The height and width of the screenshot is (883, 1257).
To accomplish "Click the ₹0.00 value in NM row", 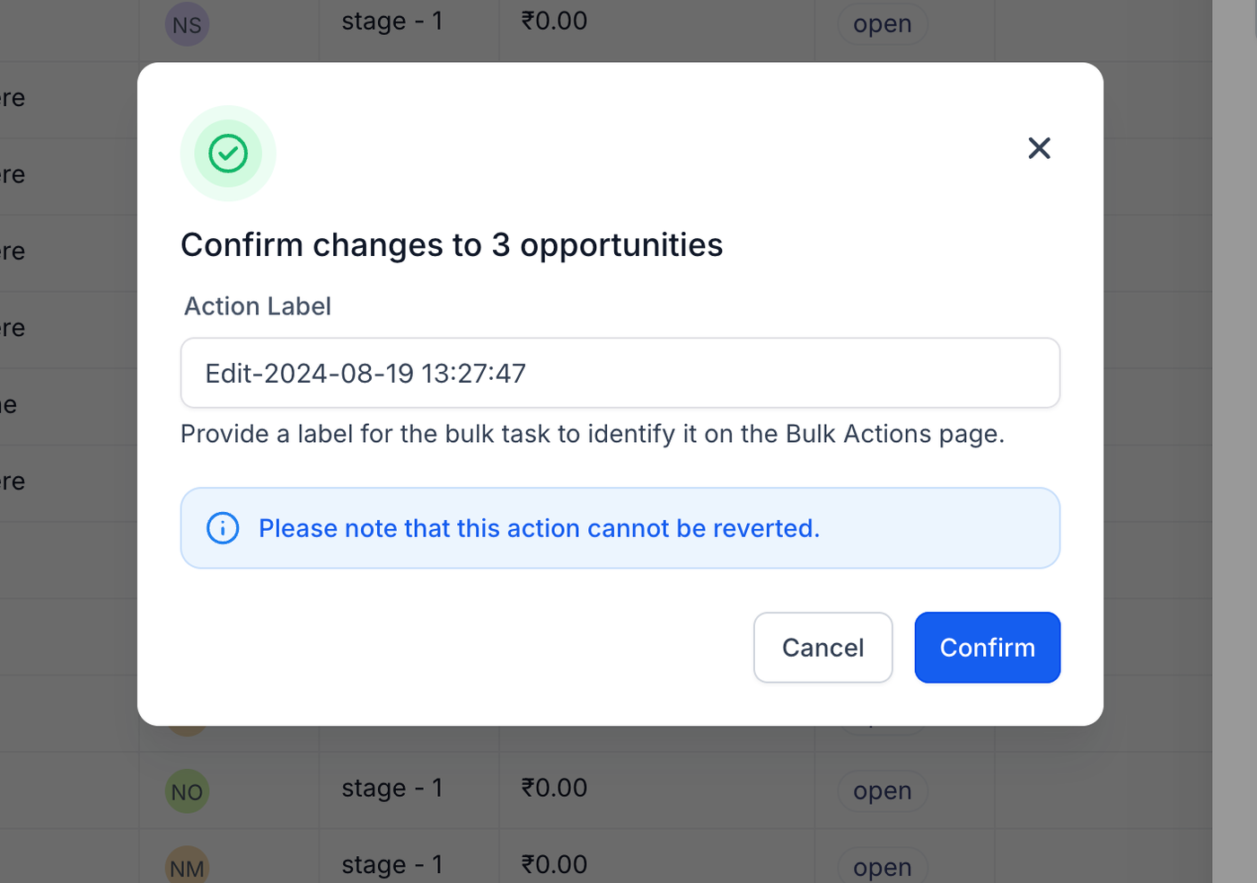I will (554, 864).
